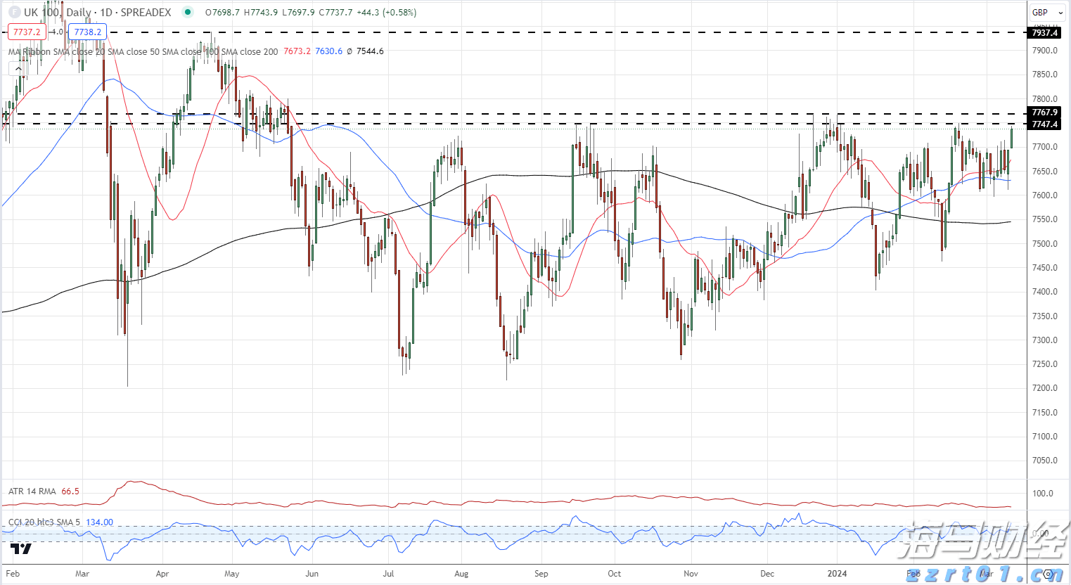Click the 7747.4 horizontal line price label
The image size is (1071, 585).
tap(1044, 124)
